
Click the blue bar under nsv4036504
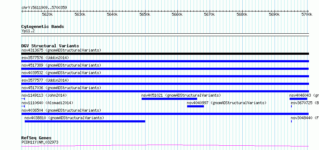(x=165, y=114)
